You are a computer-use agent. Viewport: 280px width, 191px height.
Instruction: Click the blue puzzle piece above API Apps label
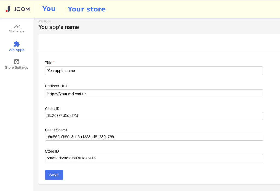point(16,44)
